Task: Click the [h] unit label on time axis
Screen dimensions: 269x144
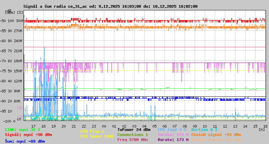Action: [261, 130]
